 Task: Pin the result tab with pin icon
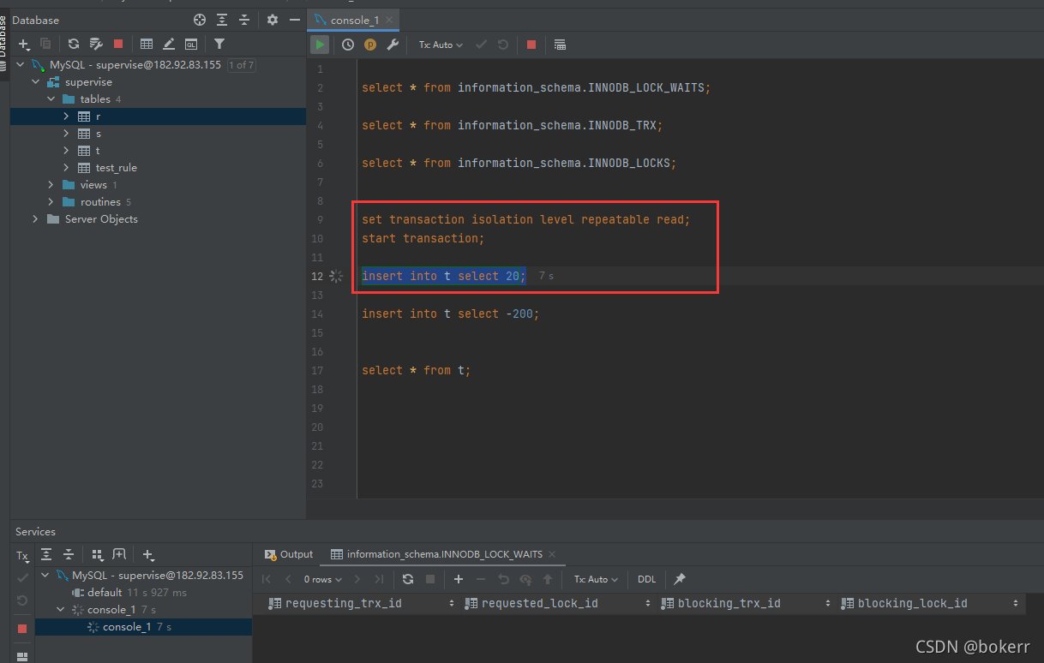680,579
